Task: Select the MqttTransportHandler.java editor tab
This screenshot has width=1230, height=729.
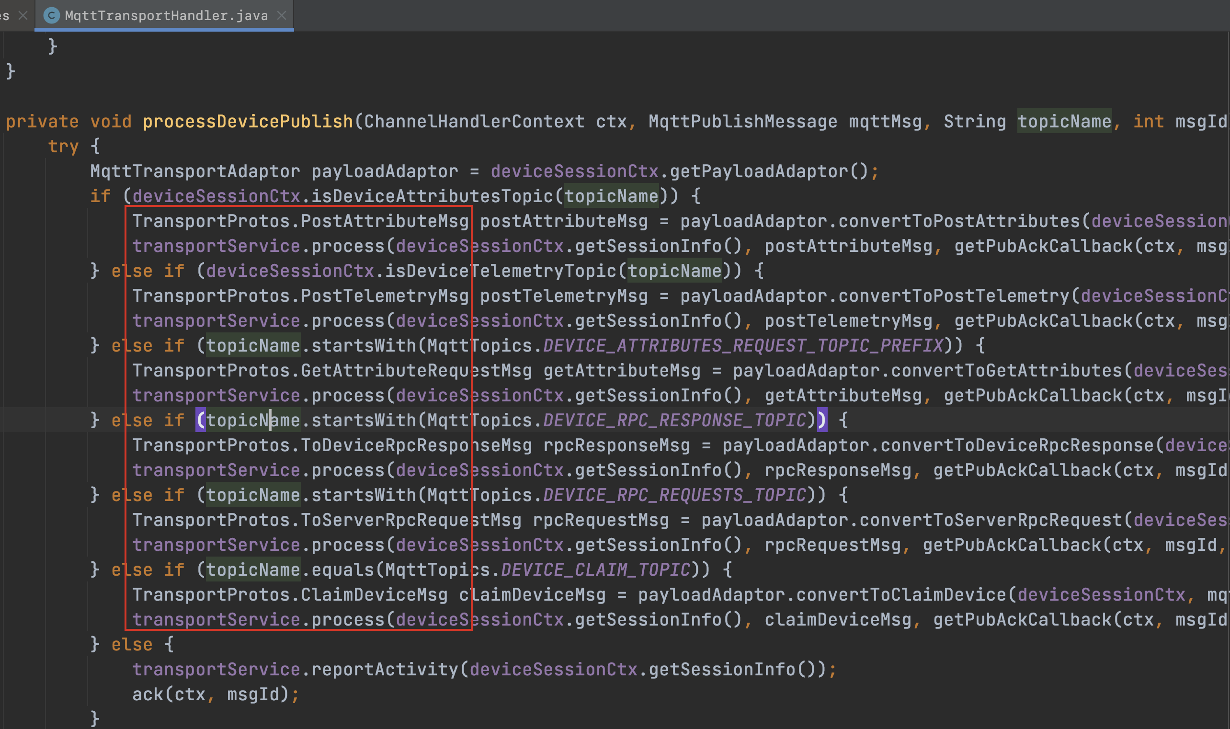Action: point(166,16)
